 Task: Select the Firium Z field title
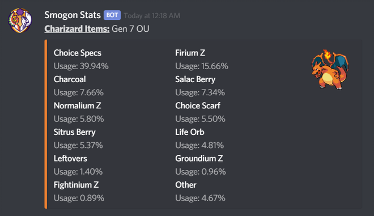tap(190, 53)
